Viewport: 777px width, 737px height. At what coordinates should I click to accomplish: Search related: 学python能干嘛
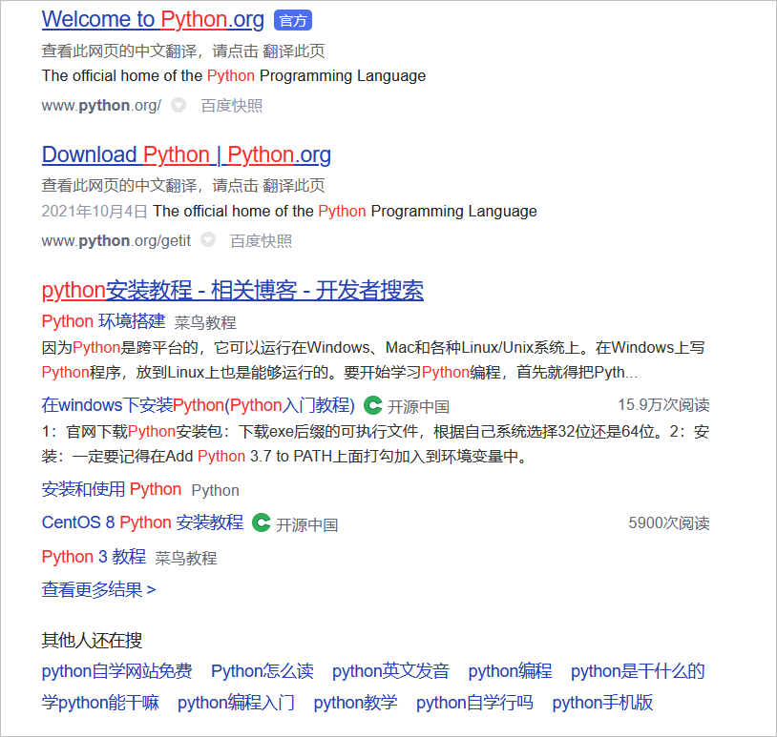pyautogui.click(x=100, y=703)
